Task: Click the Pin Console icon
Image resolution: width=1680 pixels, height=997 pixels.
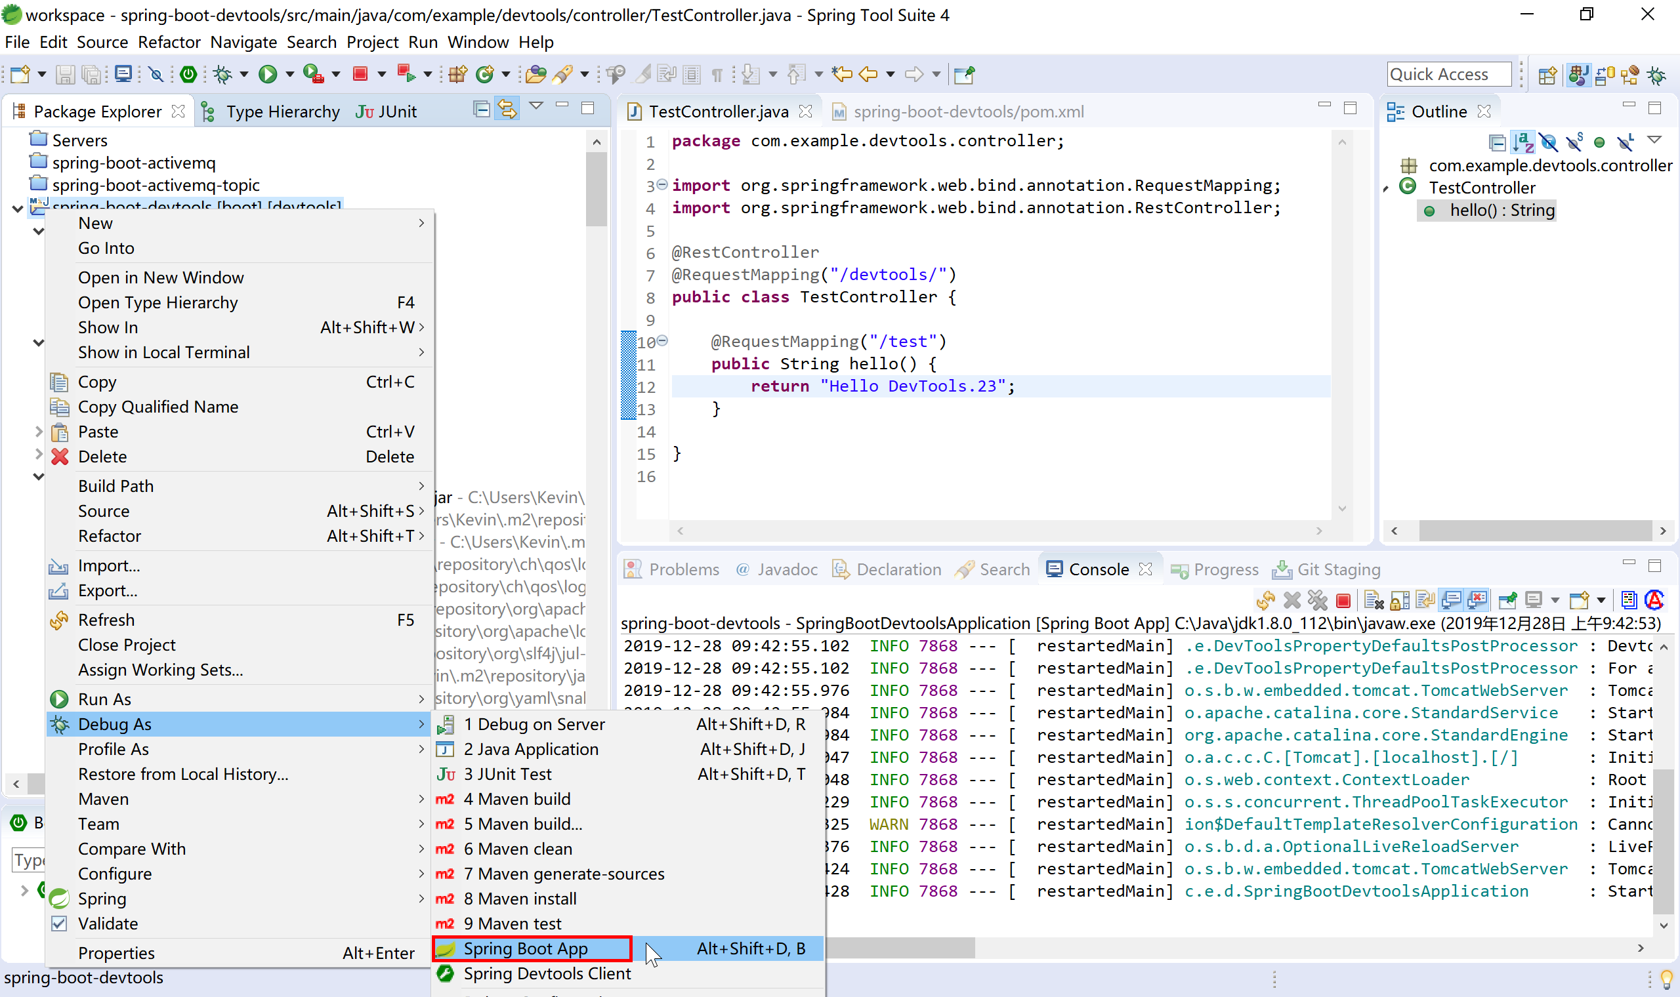Action: point(1507,600)
